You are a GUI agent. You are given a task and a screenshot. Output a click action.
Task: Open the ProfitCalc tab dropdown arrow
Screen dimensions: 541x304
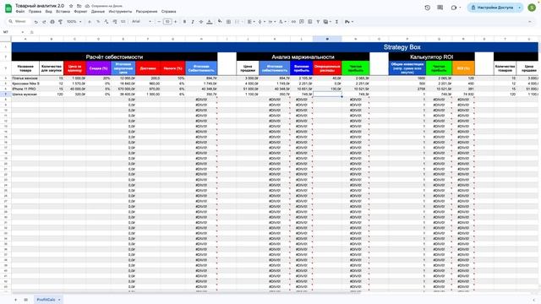pyautogui.click(x=59, y=300)
